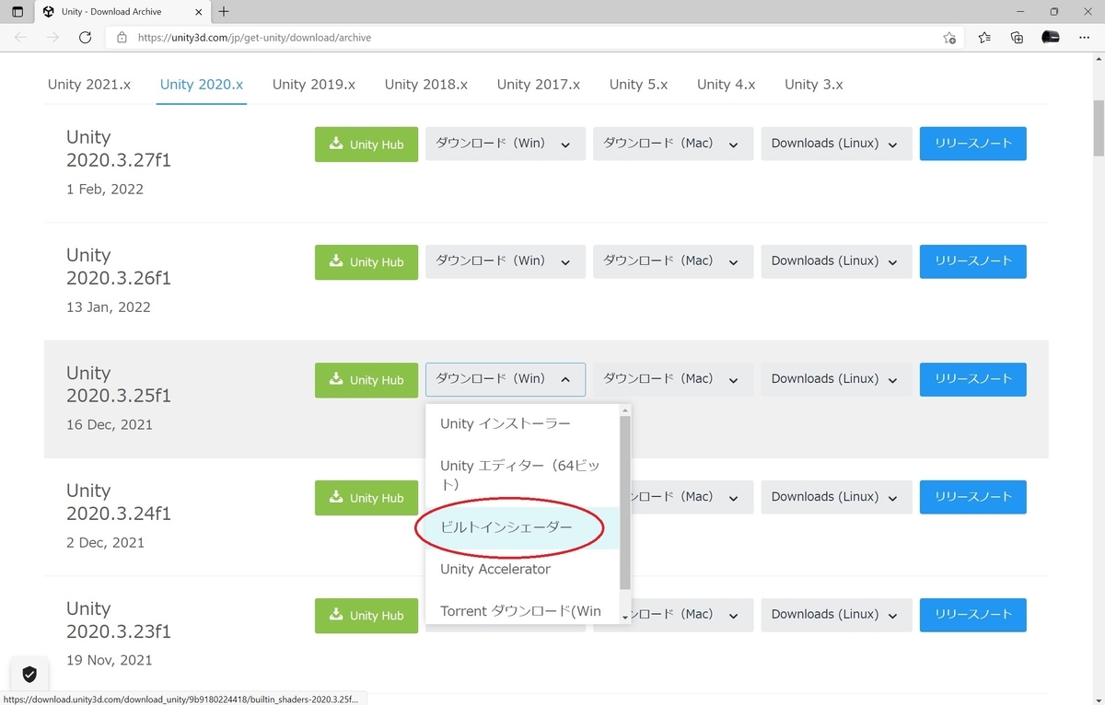Switch to the Unity 2021.x tab
Image resolution: width=1105 pixels, height=705 pixels.
pos(89,84)
